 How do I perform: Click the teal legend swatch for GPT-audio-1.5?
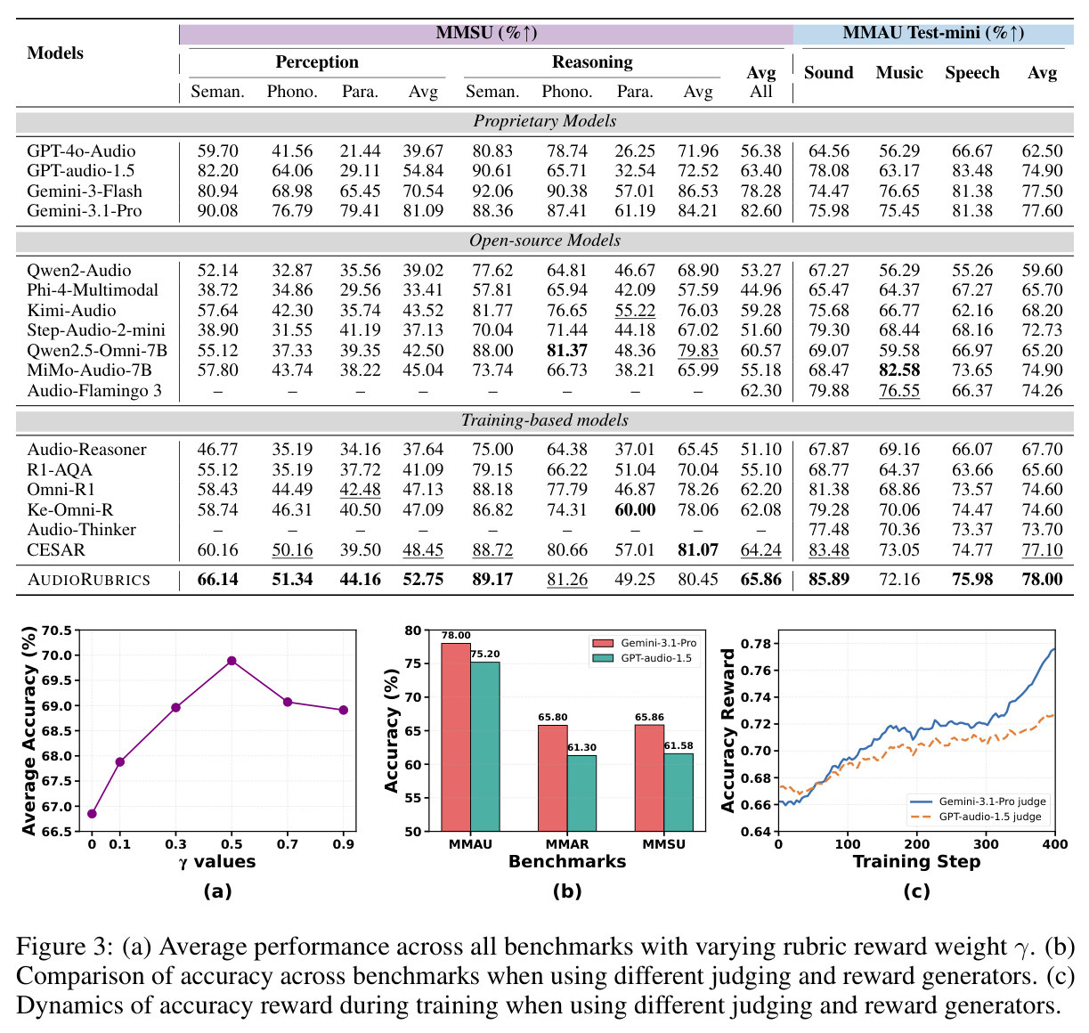coord(602,658)
